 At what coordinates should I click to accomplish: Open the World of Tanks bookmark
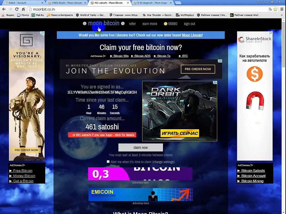91,15
